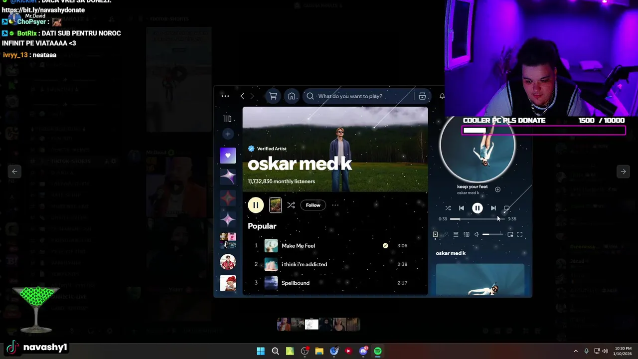Pause playback in the player panel

[478, 208]
